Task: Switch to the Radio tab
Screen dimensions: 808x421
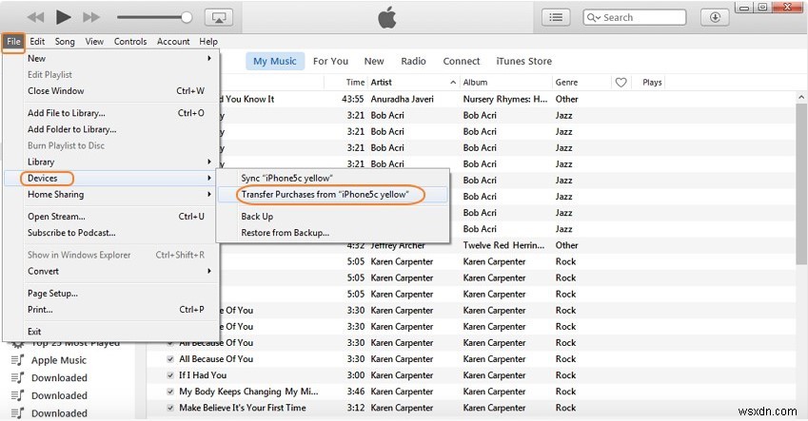Action: click(413, 61)
